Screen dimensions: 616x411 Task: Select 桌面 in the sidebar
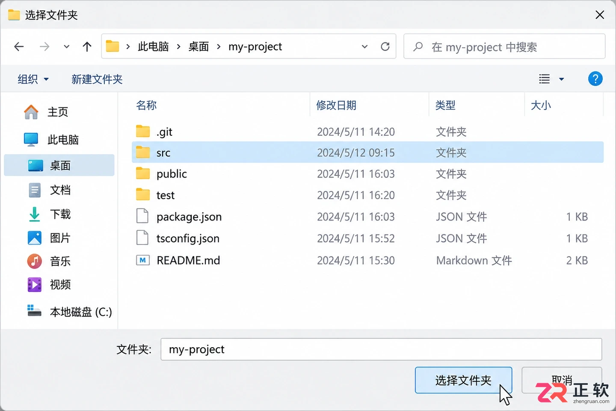coord(59,165)
